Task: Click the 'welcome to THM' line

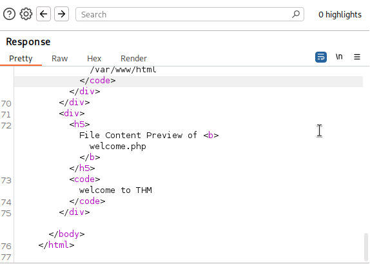Action: click(115, 190)
